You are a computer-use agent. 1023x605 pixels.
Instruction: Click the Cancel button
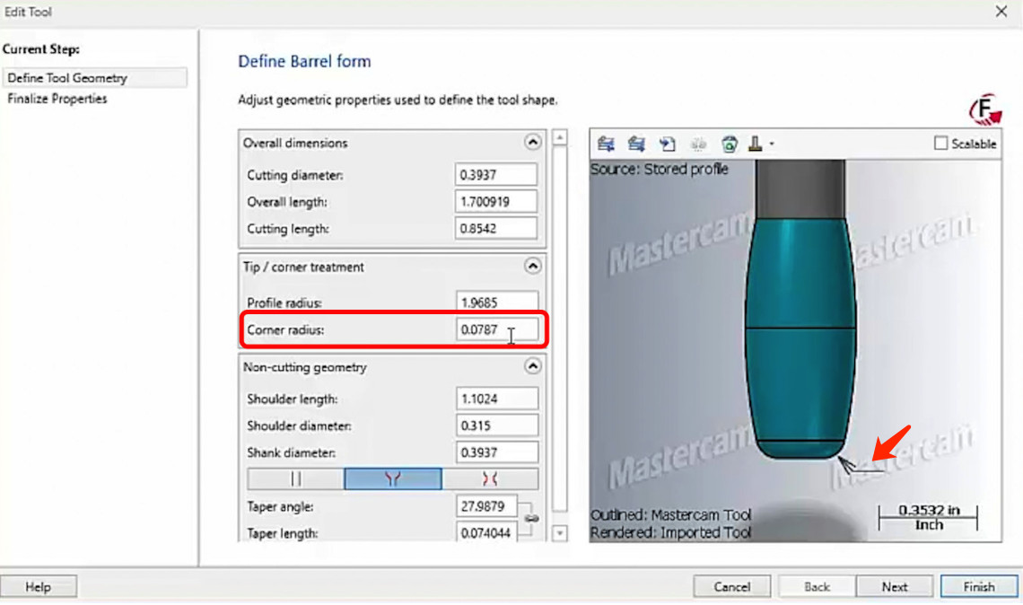[731, 587]
